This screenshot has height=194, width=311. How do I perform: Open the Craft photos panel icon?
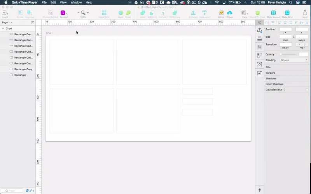click(260, 73)
